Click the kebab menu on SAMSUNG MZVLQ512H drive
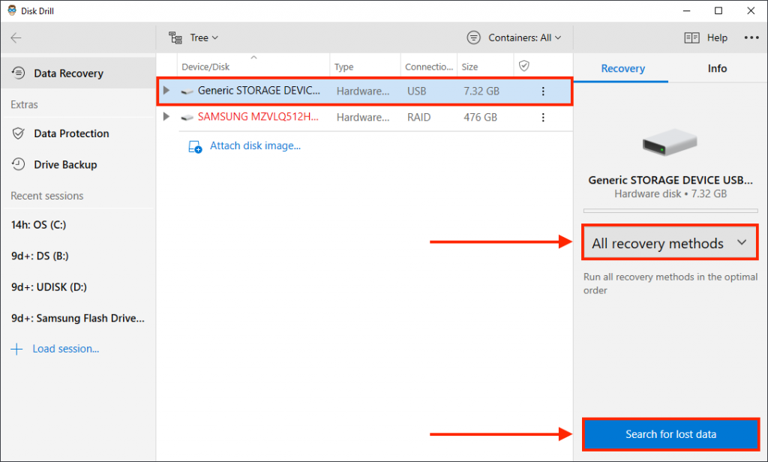The height and width of the screenshot is (462, 768). [x=543, y=117]
